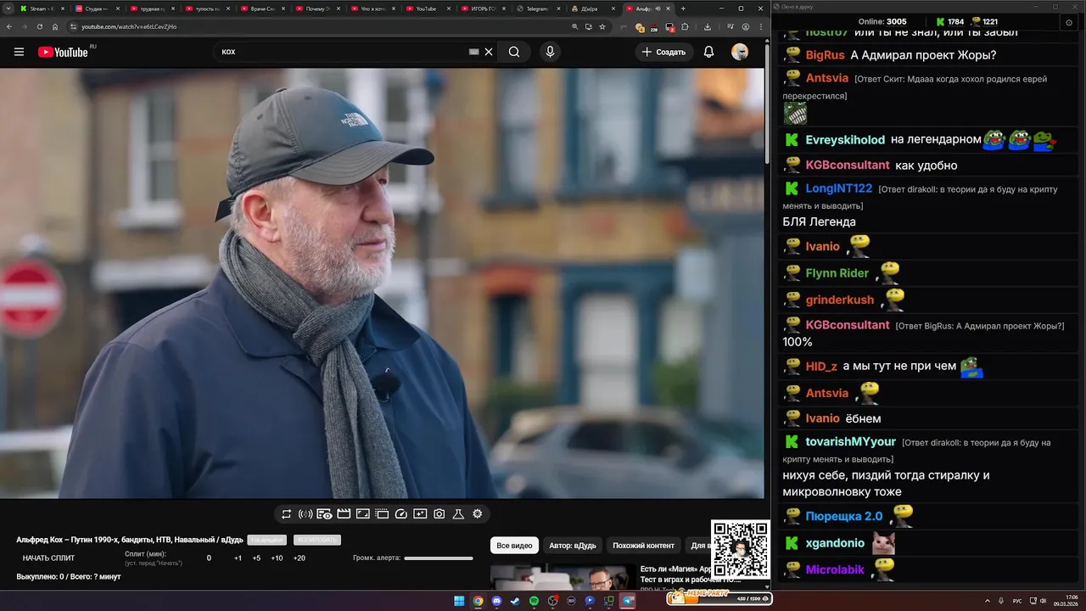Switch to the Врачи browser tab
The width and height of the screenshot is (1086, 611).
(x=263, y=8)
